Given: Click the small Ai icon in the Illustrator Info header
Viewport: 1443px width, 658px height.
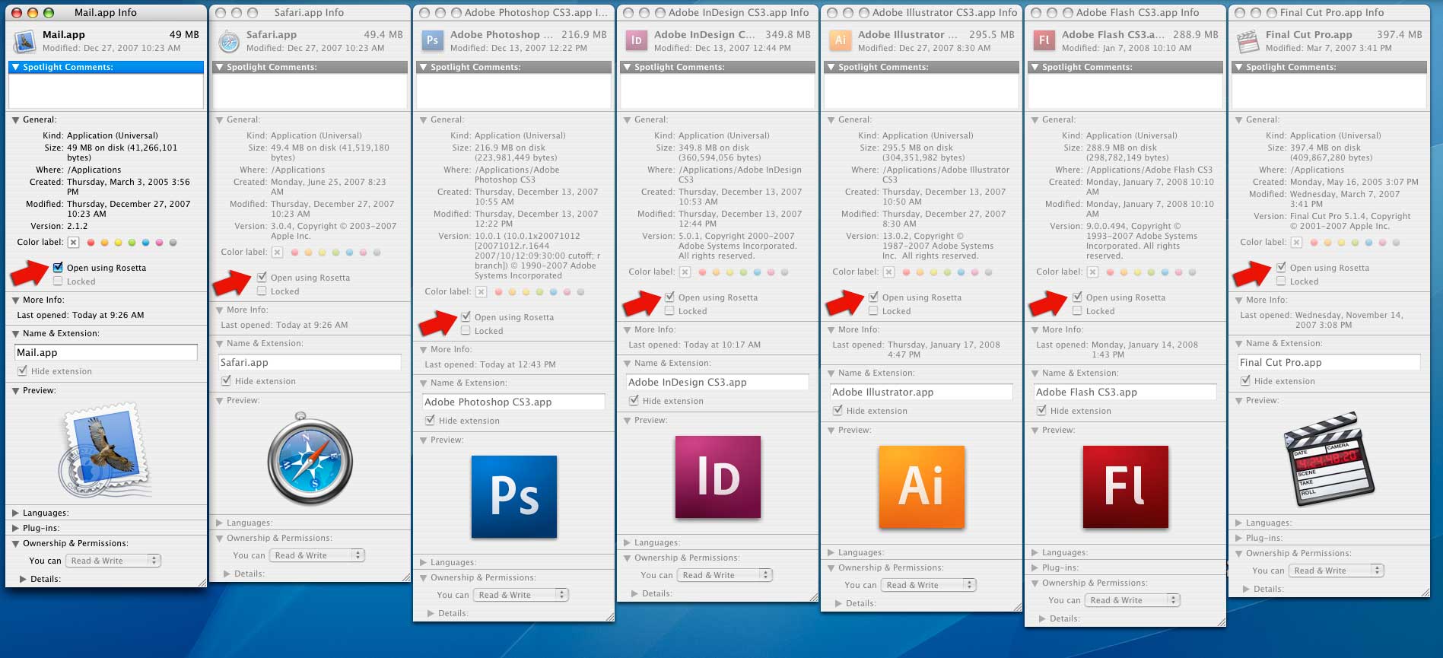Looking at the screenshot, I should pyautogui.click(x=841, y=41).
